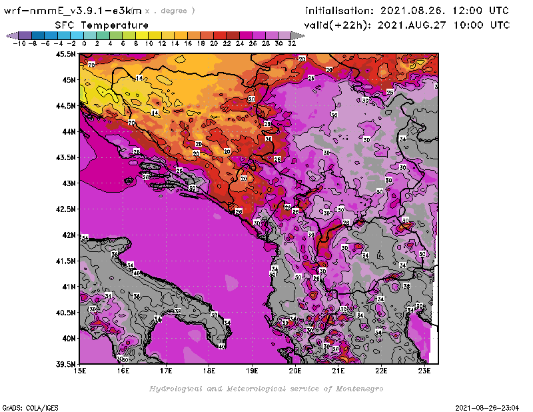This screenshot has width=533, height=412.
Task: Pick the legend swatch between 30 and 32
Action: pyautogui.click(x=285, y=35)
